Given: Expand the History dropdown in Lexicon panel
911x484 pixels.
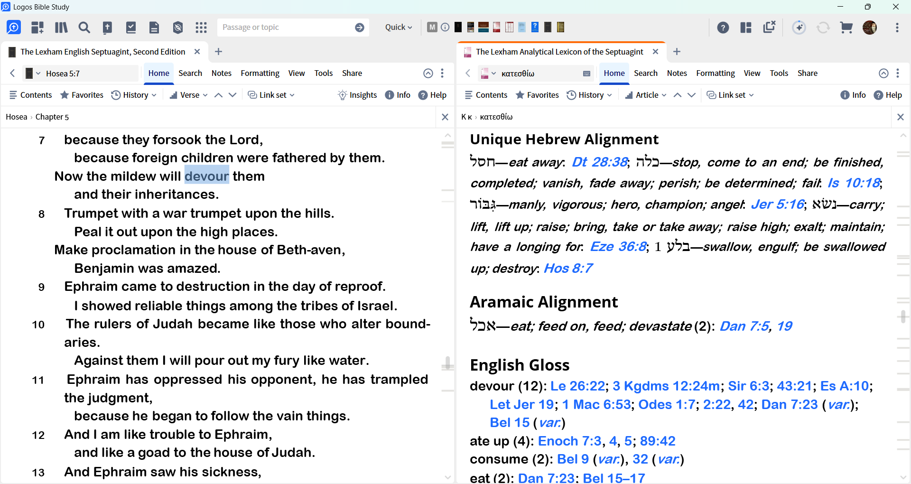Looking at the screenshot, I should [x=589, y=95].
